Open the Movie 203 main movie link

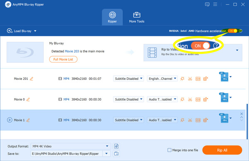72,51
